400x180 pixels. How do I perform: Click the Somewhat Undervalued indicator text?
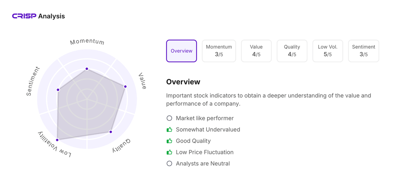[x=208, y=129]
